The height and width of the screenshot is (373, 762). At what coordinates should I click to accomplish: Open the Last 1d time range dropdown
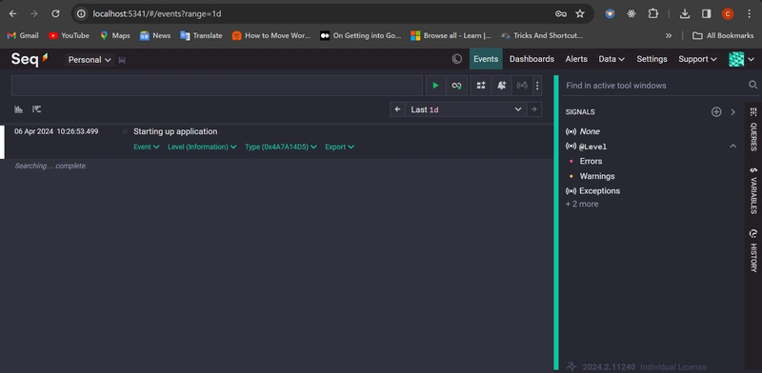point(466,109)
